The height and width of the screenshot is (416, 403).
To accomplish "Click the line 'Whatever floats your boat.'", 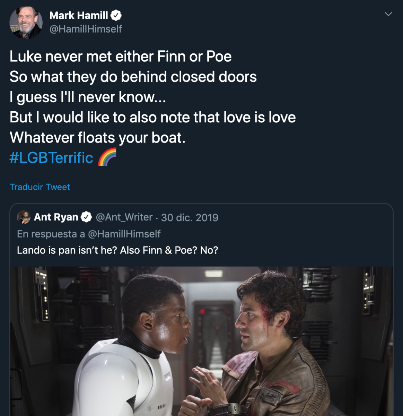I will coord(97,138).
